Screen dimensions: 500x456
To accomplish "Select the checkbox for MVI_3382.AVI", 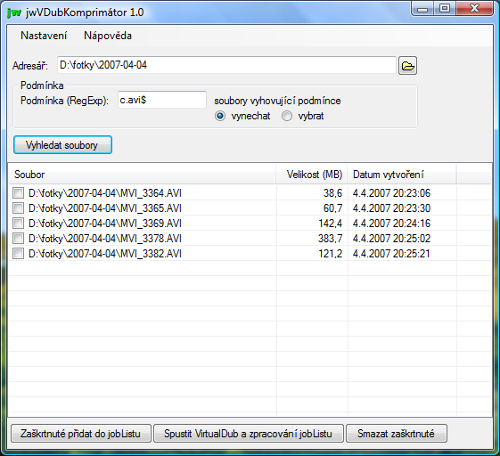I will click(18, 254).
